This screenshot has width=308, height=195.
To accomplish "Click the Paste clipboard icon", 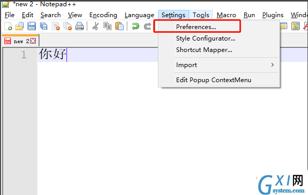I will coord(119,26).
